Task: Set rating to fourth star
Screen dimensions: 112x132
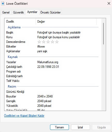Action: (52, 42)
